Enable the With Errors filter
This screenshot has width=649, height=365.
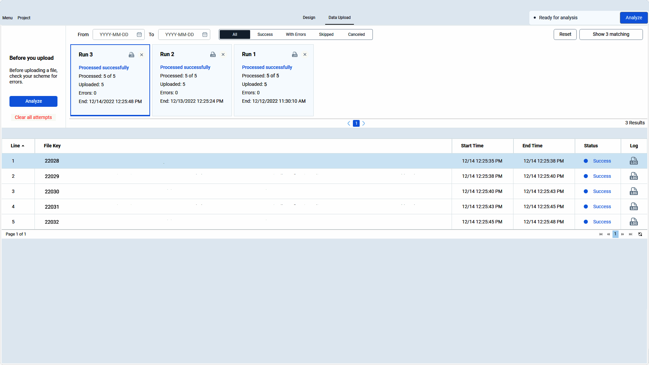click(296, 34)
